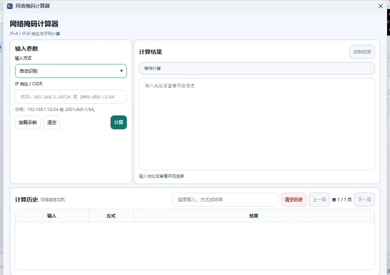Viewport: 390px width, 275px height.
Task: Go to 上一页 in history
Action: pyautogui.click(x=319, y=200)
